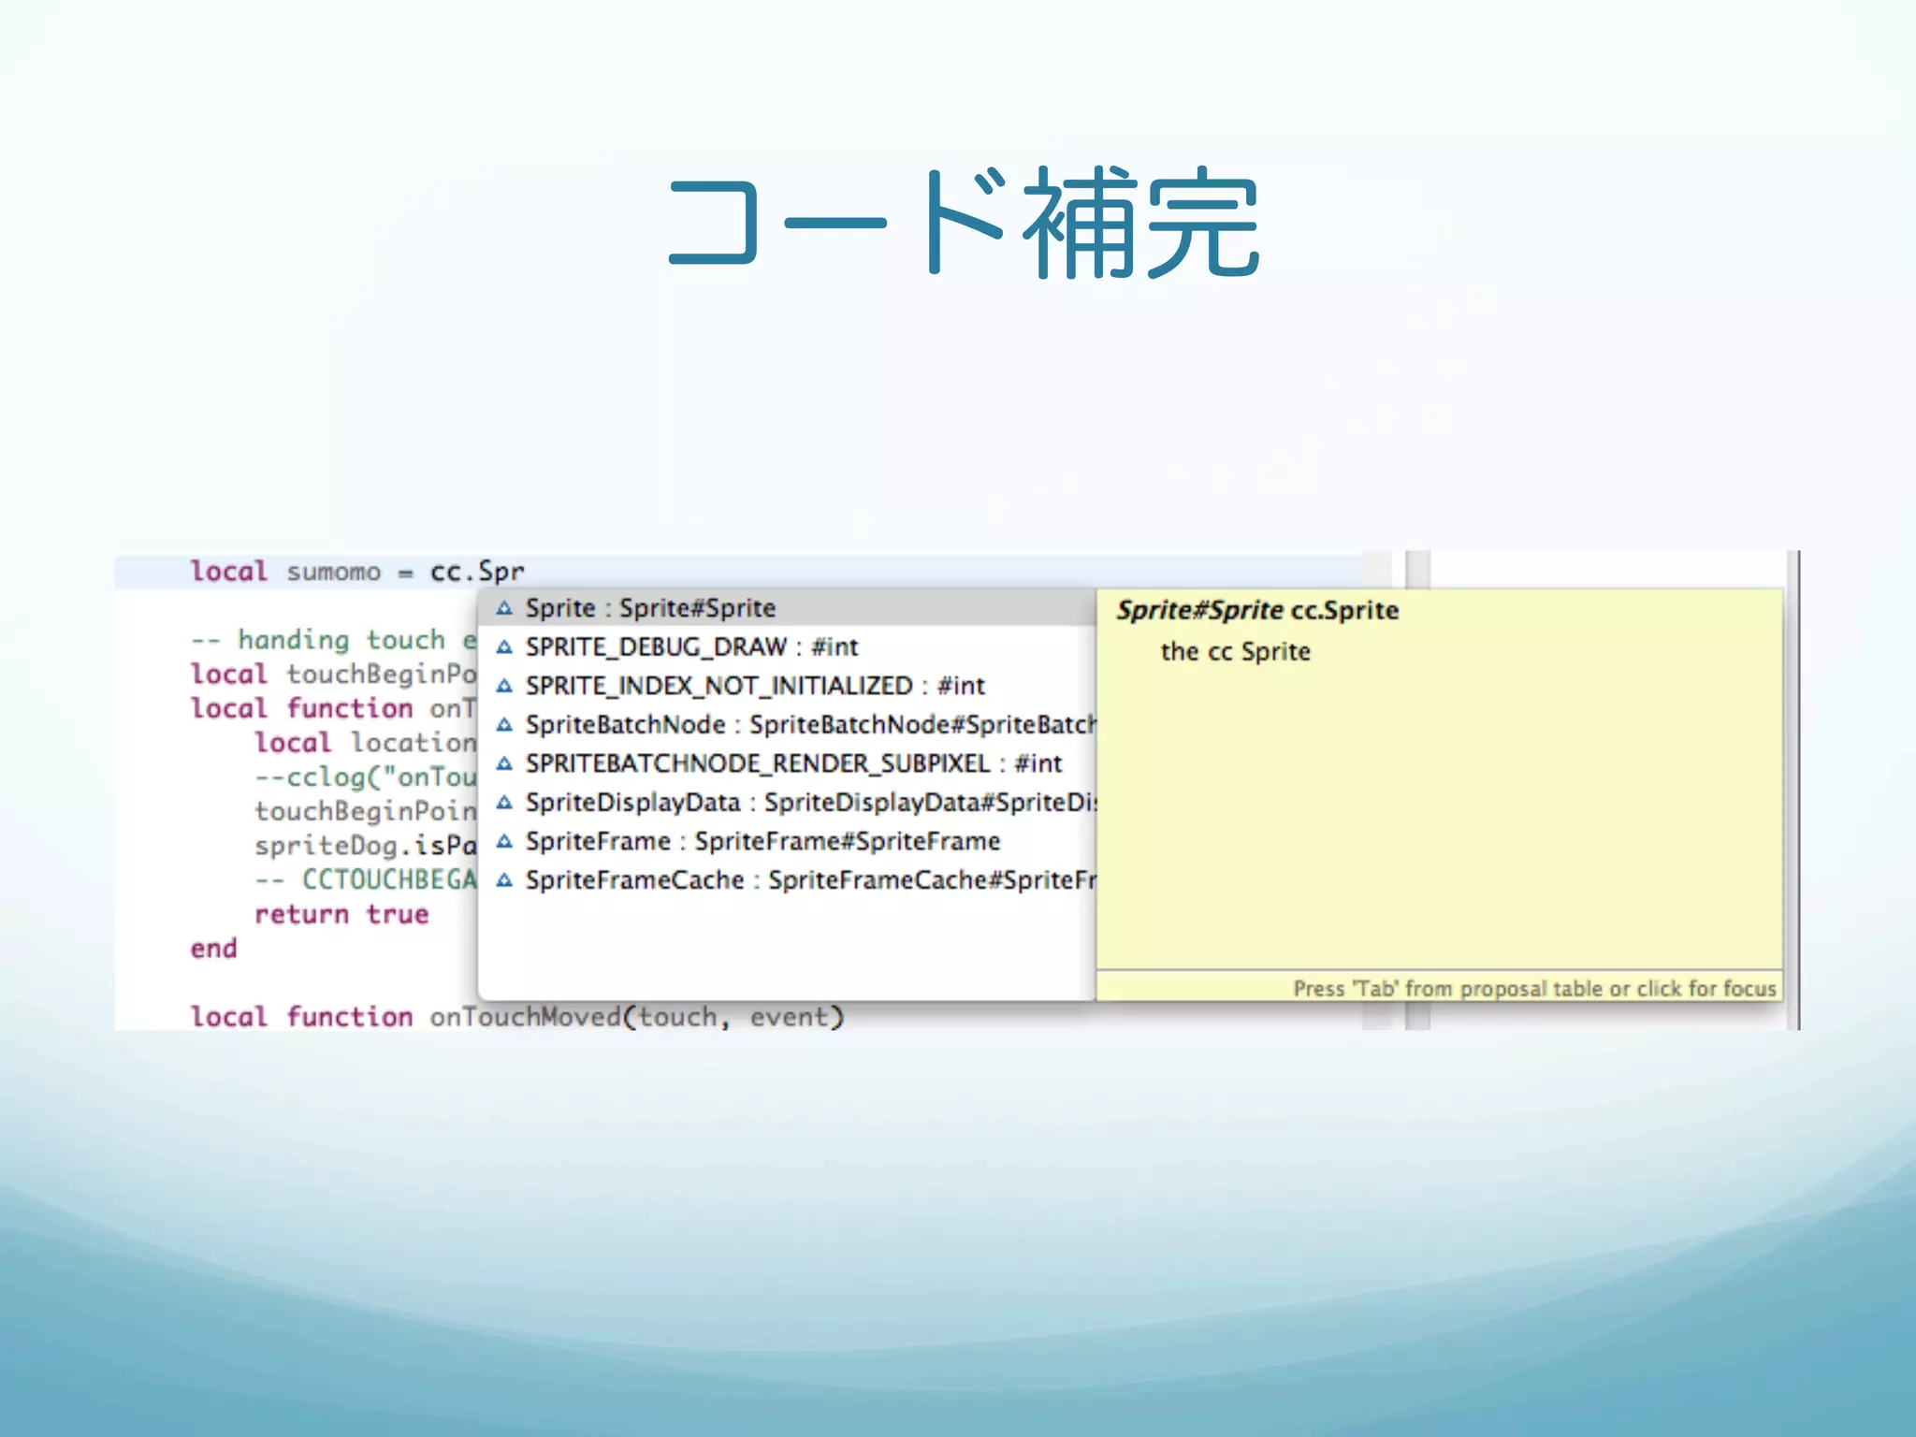Click triangle icon next to Sprite proposal
The width and height of the screenshot is (1916, 1437).
[x=504, y=608]
